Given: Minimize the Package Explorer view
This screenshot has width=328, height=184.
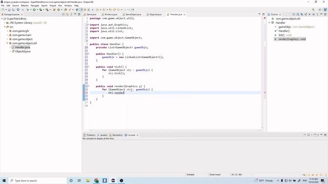Looking at the screenshot, I should pos(75,14).
